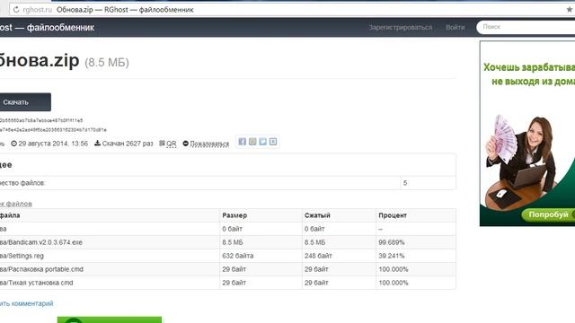The width and height of the screenshot is (575, 323).
Task: Click the Скачать download button
Action: (x=25, y=102)
